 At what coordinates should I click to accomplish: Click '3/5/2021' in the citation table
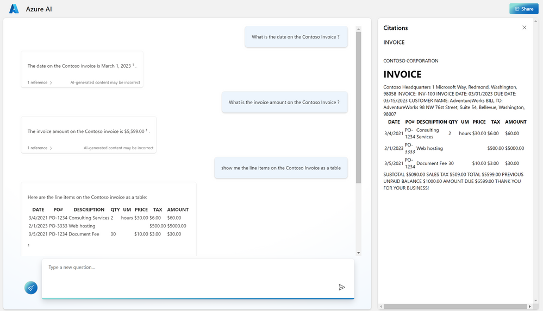click(394, 163)
